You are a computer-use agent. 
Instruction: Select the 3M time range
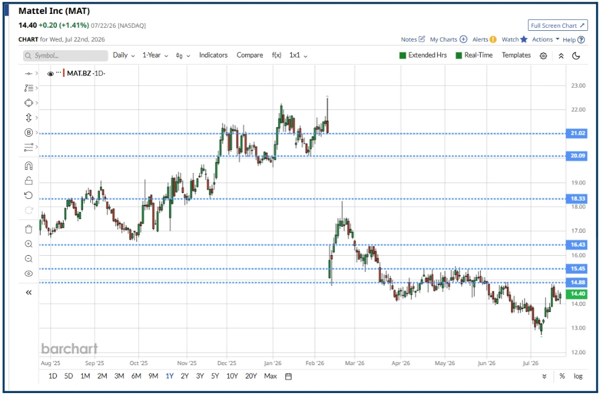click(119, 377)
